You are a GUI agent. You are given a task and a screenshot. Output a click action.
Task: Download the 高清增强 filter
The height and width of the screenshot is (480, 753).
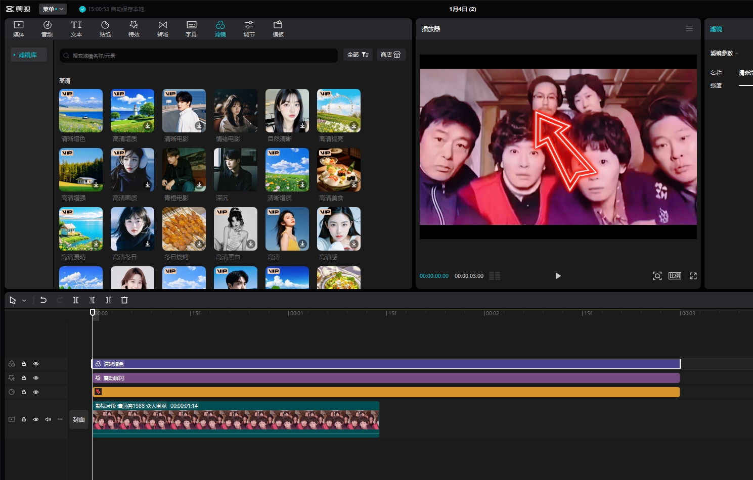96,185
